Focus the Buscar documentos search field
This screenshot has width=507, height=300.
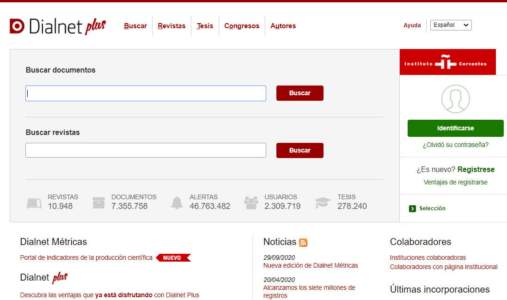tap(146, 93)
